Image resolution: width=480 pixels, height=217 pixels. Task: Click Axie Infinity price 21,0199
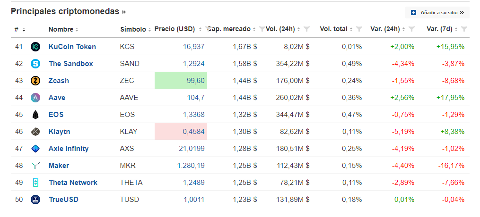(x=192, y=149)
